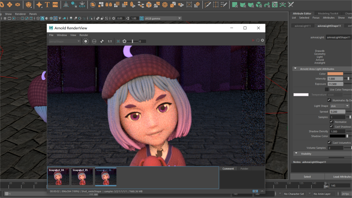Click the exposure aperture icon in RenderView
This screenshot has height=198, width=352.
[124, 41]
